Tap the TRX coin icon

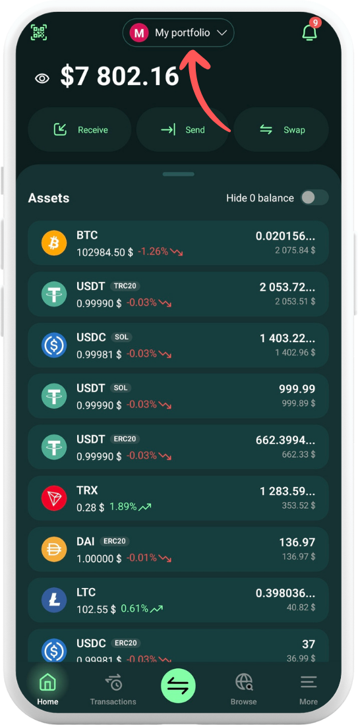[54, 498]
